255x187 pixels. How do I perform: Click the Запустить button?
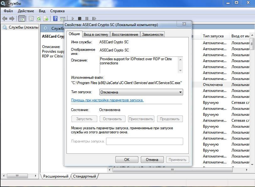84,119
